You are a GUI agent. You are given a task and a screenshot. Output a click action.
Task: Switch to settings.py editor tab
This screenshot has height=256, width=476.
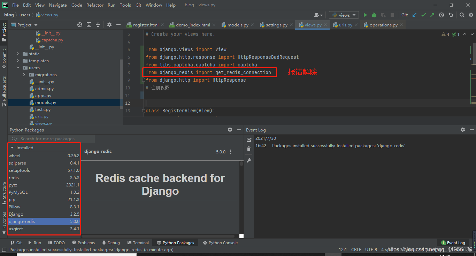pos(277,25)
